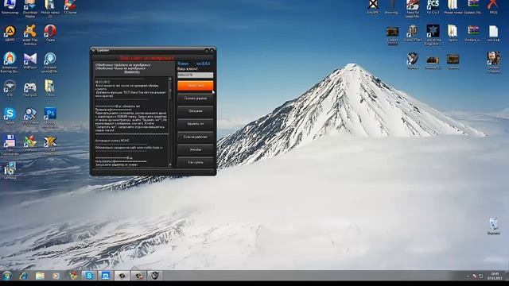Viewport: 509px width, 286px height.
Task: Open the avast! Free Antivirus shortcut
Action: 30,34
